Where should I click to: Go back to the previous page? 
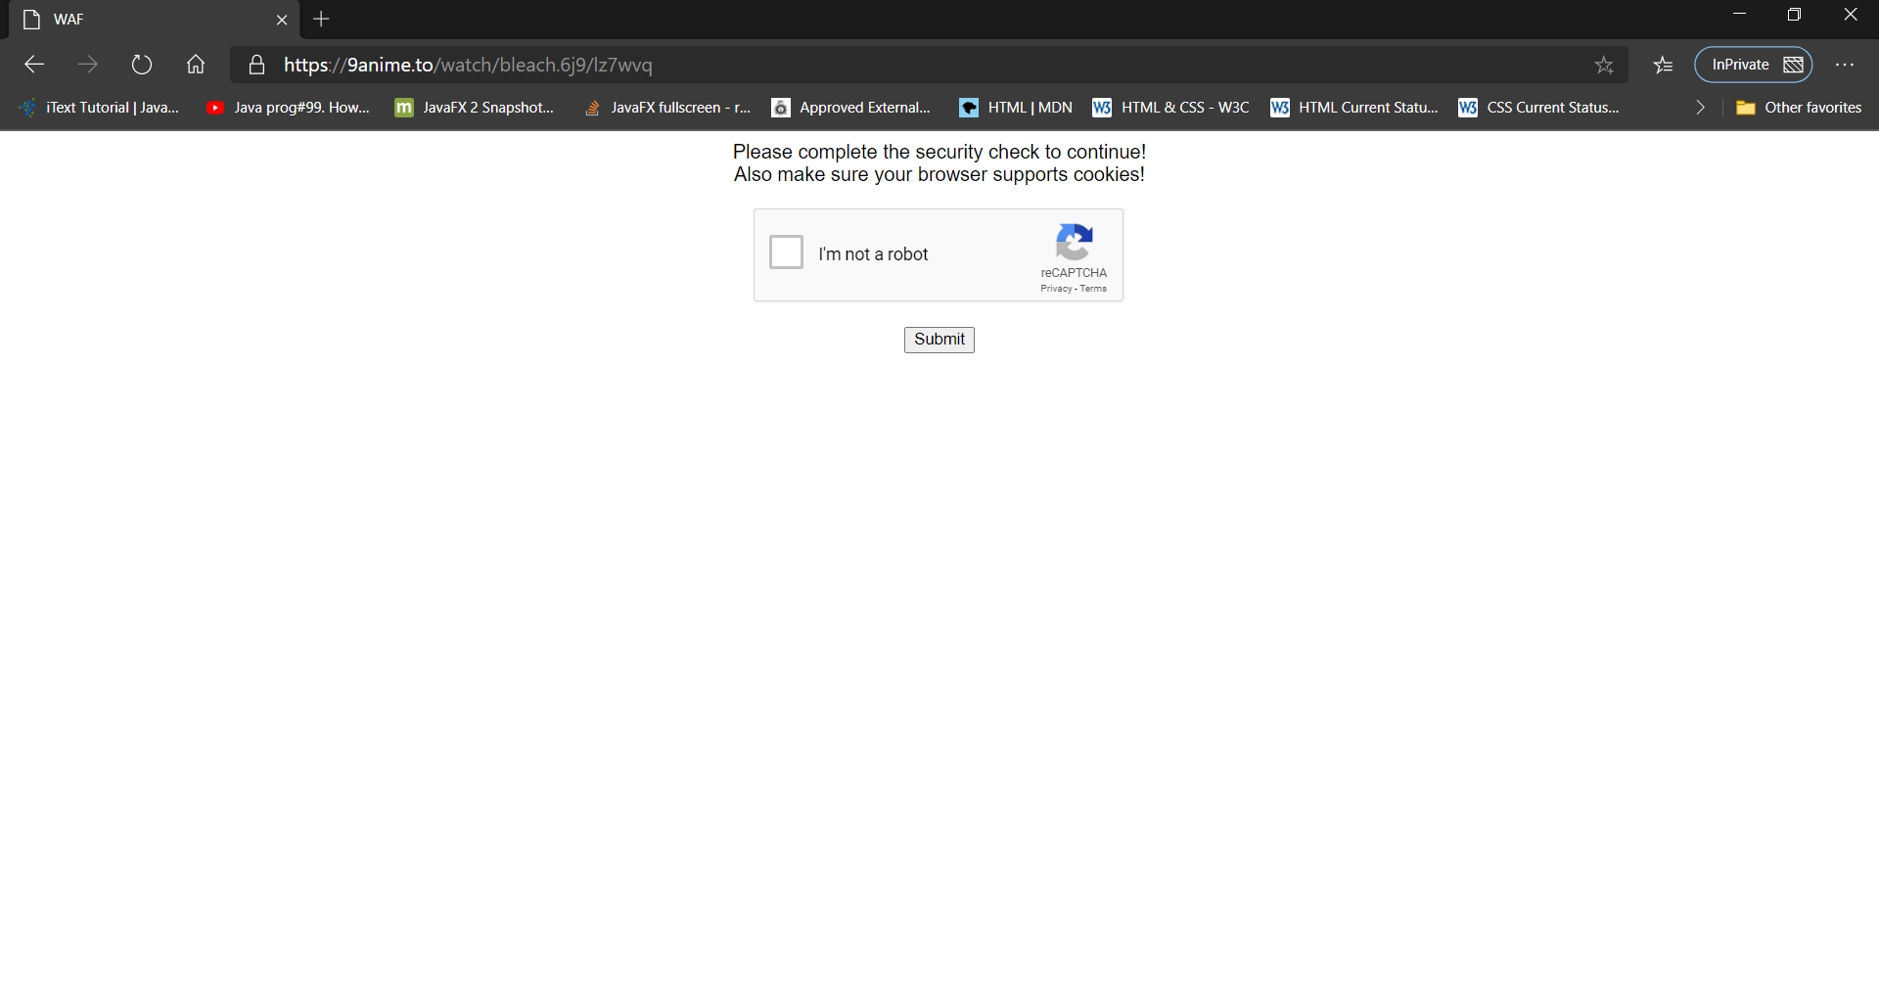(x=34, y=65)
